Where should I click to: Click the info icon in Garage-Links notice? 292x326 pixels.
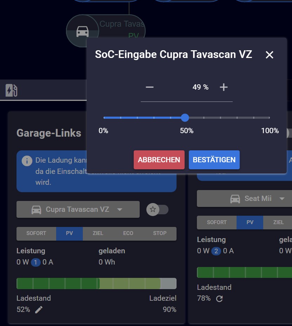(x=27, y=161)
